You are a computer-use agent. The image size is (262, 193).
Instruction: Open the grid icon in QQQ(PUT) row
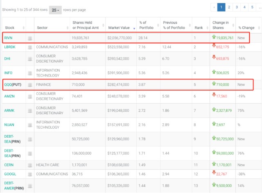(x=30, y=85)
